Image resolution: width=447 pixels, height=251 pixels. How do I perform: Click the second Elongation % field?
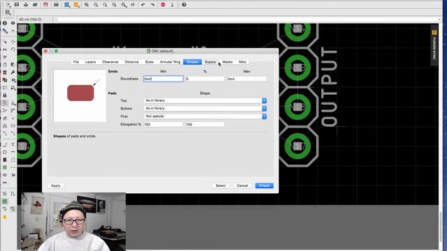coord(205,124)
